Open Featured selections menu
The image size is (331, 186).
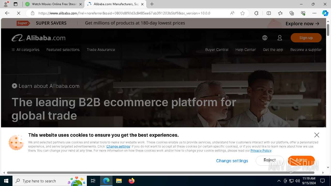[x=63, y=50]
